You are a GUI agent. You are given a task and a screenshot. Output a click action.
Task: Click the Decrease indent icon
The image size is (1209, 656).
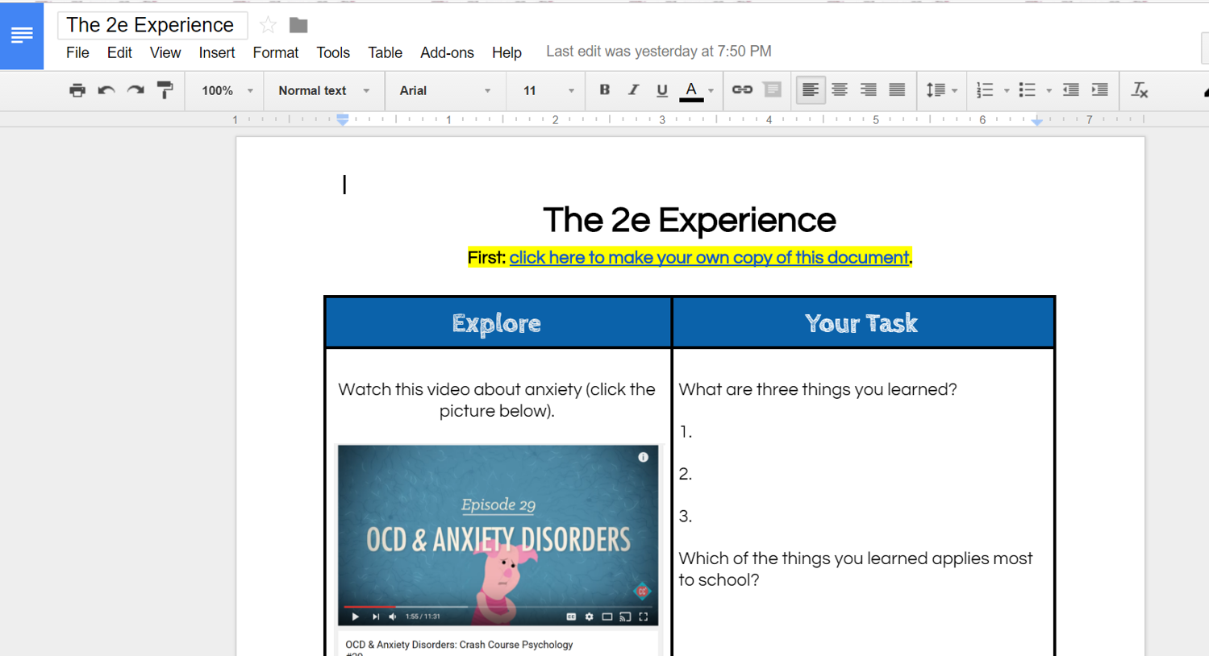tap(1070, 90)
